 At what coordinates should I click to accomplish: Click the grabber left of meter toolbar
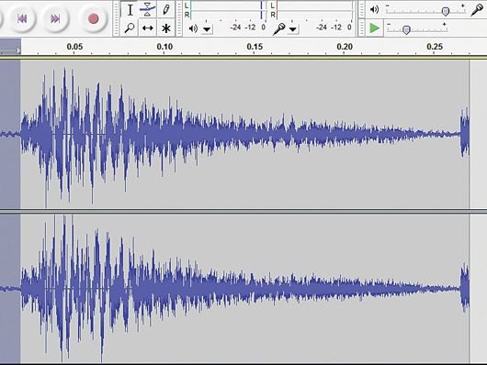click(x=179, y=18)
